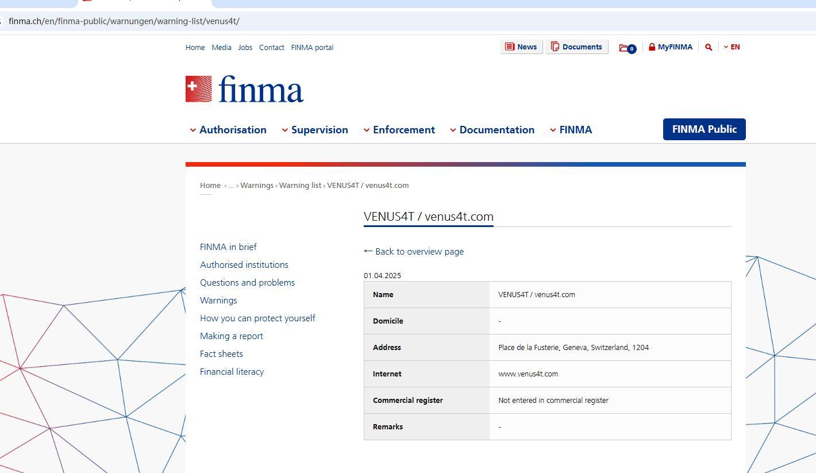The height and width of the screenshot is (473, 816).
Task: Click the Remarks label cell
Action: click(x=427, y=427)
